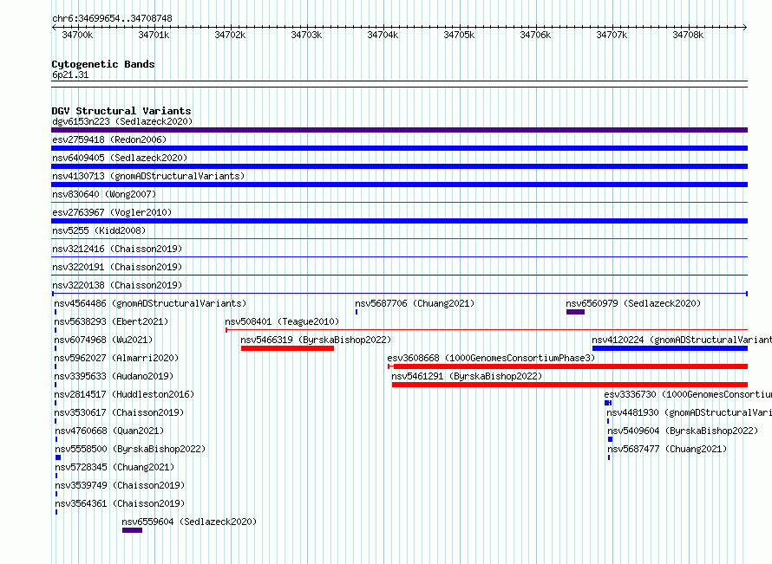Select the red nsv5461291 variant bar
The height and width of the screenshot is (564, 772).
pyautogui.click(x=570, y=385)
